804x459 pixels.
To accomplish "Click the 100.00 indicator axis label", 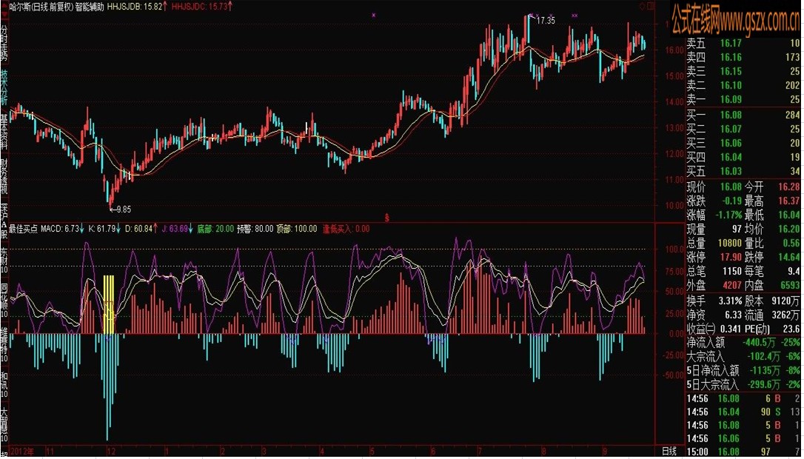I will pyautogui.click(x=674, y=249).
